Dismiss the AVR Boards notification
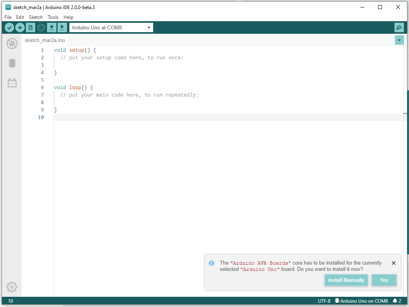Viewport: 409px width, 307px height. pyautogui.click(x=394, y=263)
